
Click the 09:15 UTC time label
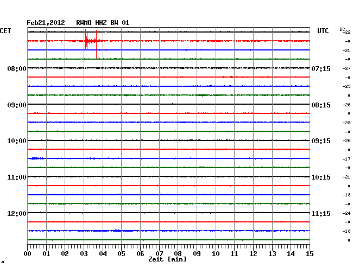pyautogui.click(x=321, y=141)
